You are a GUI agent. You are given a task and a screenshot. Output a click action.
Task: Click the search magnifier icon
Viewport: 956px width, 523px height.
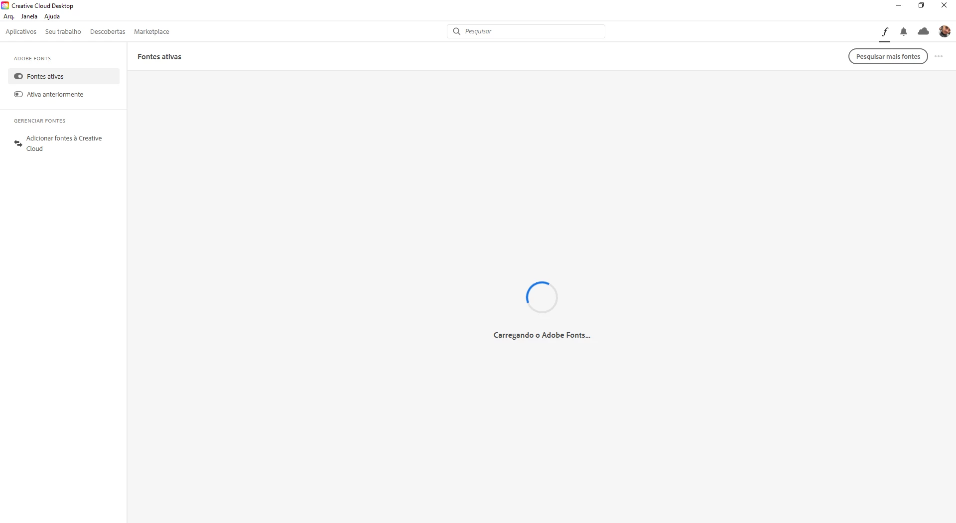tap(456, 31)
